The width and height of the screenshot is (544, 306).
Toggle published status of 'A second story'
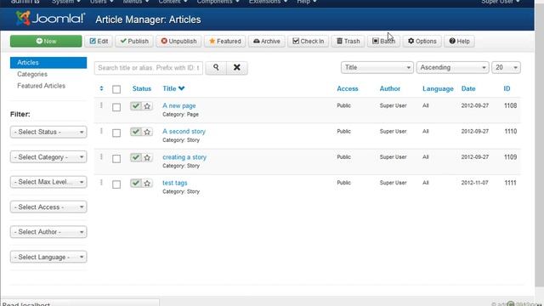tap(136, 132)
